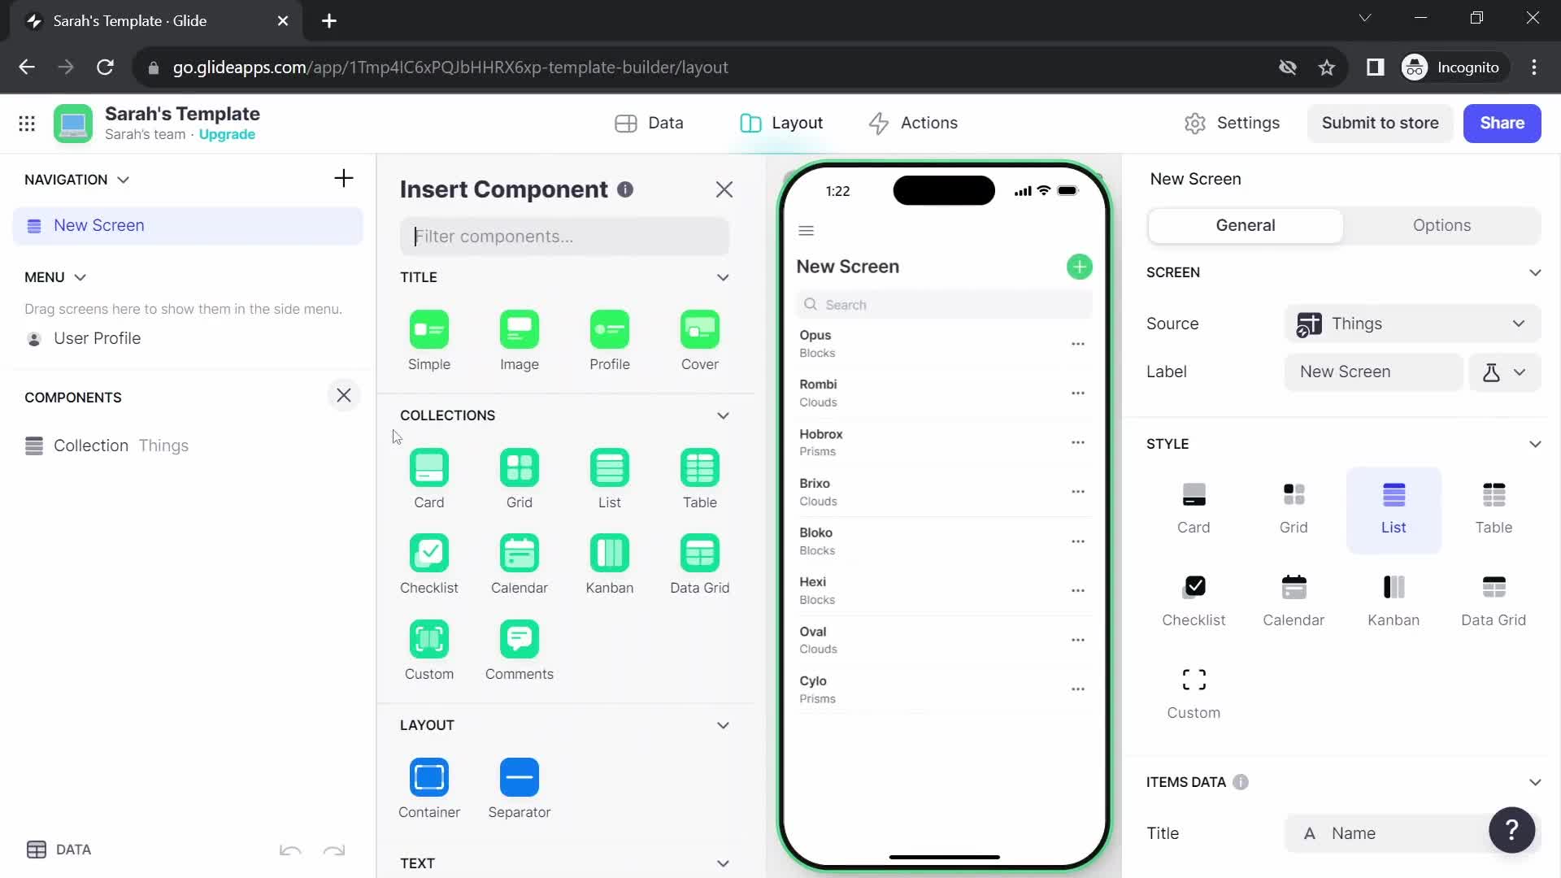Insert the Profile title component

(610, 341)
